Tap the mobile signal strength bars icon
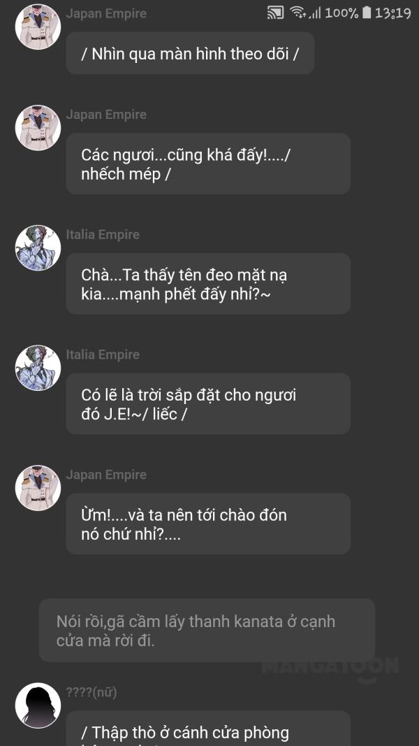 [315, 13]
